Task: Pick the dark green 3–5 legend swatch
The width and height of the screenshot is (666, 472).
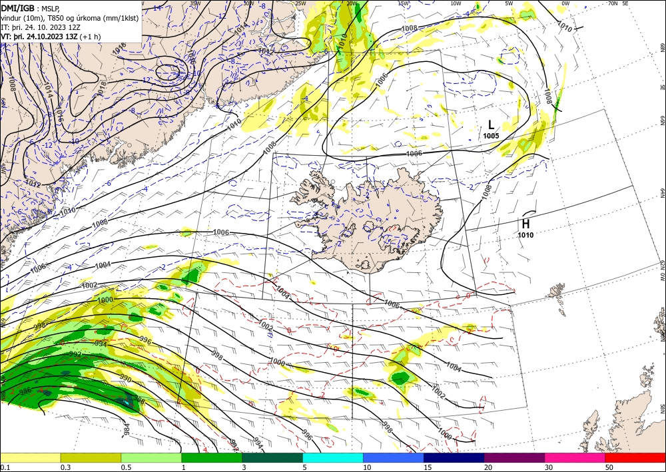Action: [272, 457]
